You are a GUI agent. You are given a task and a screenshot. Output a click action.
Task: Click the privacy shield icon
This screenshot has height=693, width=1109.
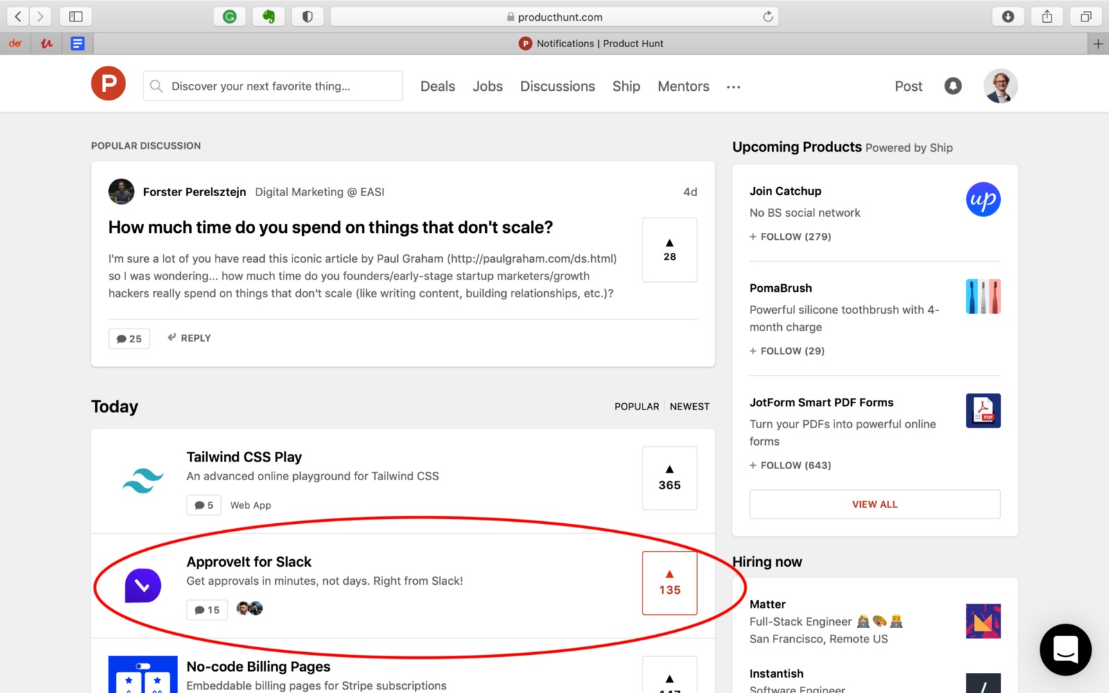tap(307, 17)
